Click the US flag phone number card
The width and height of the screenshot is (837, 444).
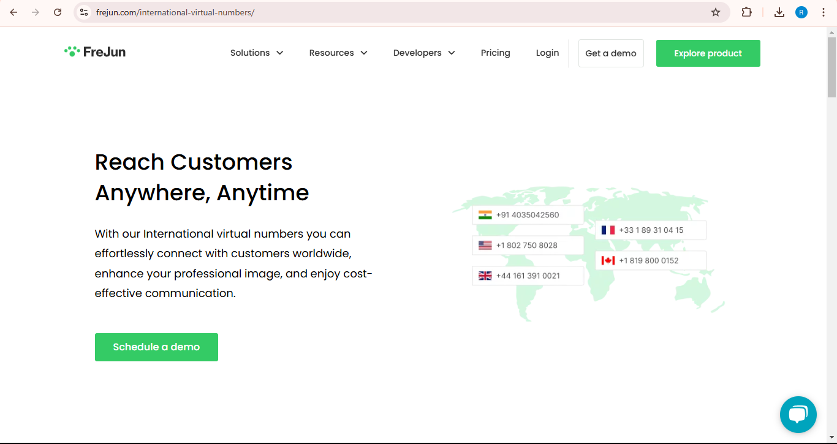point(527,245)
